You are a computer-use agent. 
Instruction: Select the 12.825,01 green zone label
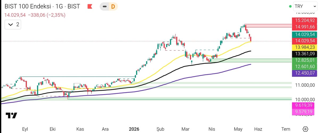tap(305, 60)
